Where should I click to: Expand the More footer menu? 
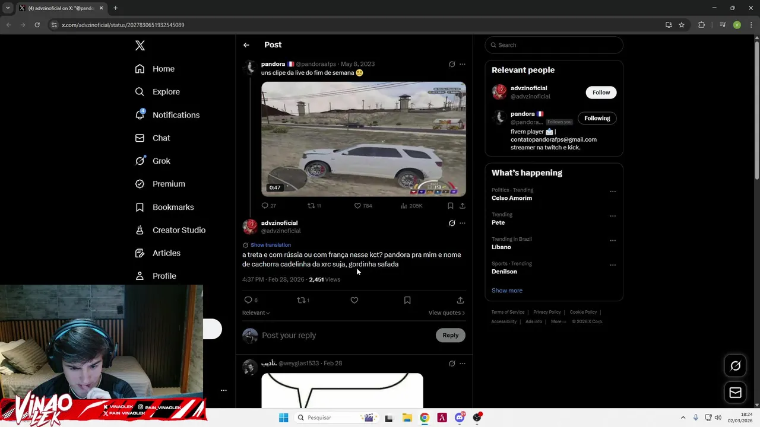pyautogui.click(x=559, y=321)
